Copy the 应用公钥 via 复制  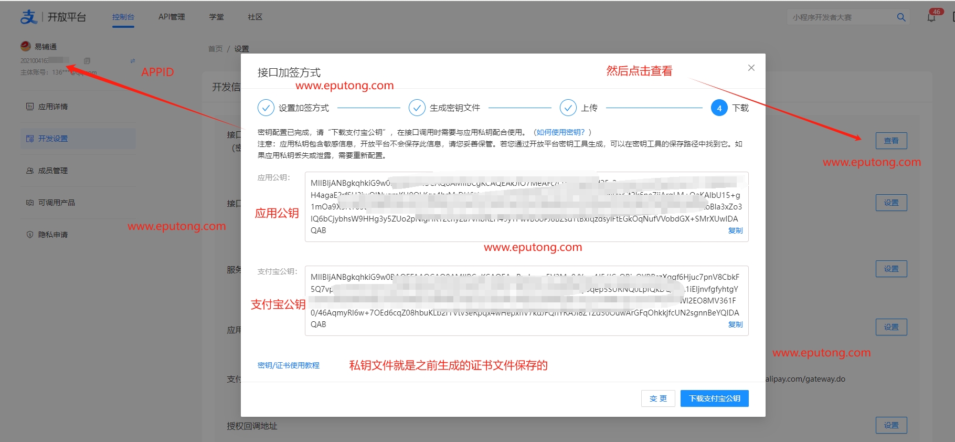coord(735,230)
